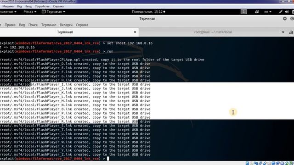Image resolution: width=294 pixels, height=165 pixels.
Task: Click the FlashPlayer_M.lnk created line
Action: [75, 101]
